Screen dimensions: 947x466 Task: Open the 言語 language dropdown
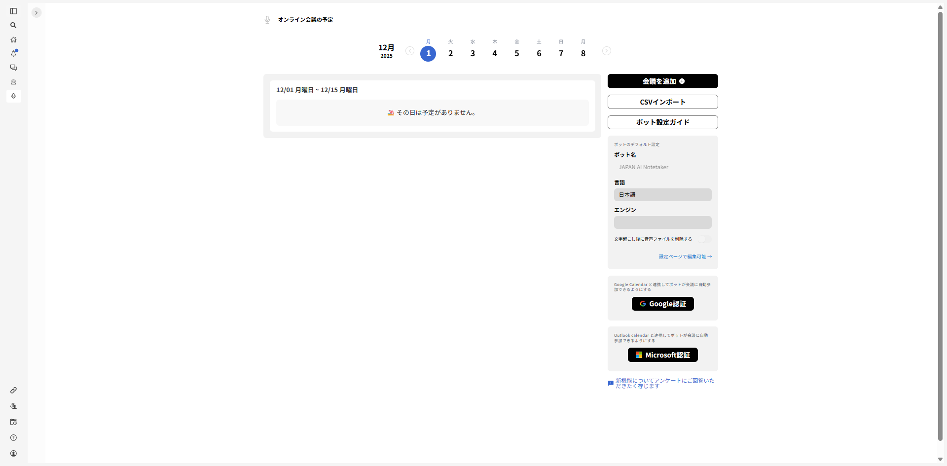(662, 195)
